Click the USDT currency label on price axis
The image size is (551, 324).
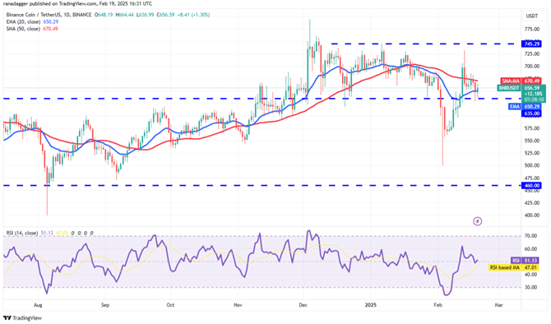click(x=531, y=16)
